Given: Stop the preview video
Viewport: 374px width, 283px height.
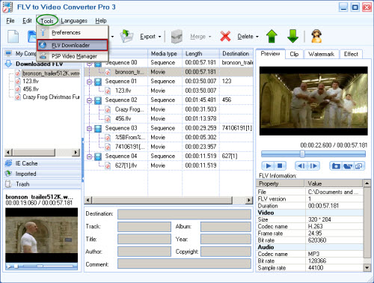Looking at the screenshot, I should click(x=280, y=165).
